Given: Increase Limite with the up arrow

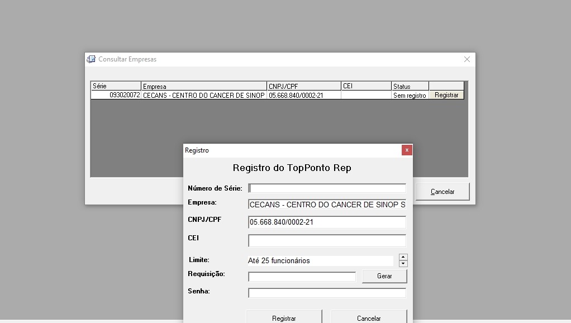Looking at the screenshot, I should 403,257.
